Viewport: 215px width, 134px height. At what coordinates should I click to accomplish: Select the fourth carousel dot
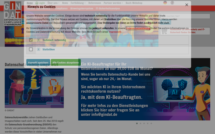tap(148, 123)
